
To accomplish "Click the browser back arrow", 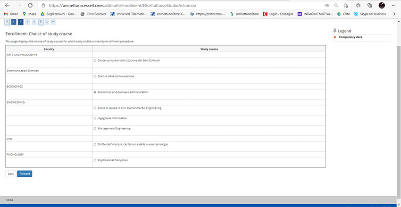I will (7, 5).
